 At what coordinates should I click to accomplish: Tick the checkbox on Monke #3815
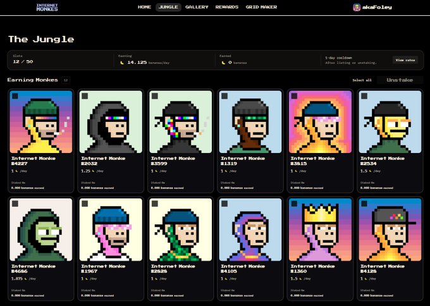point(294,96)
